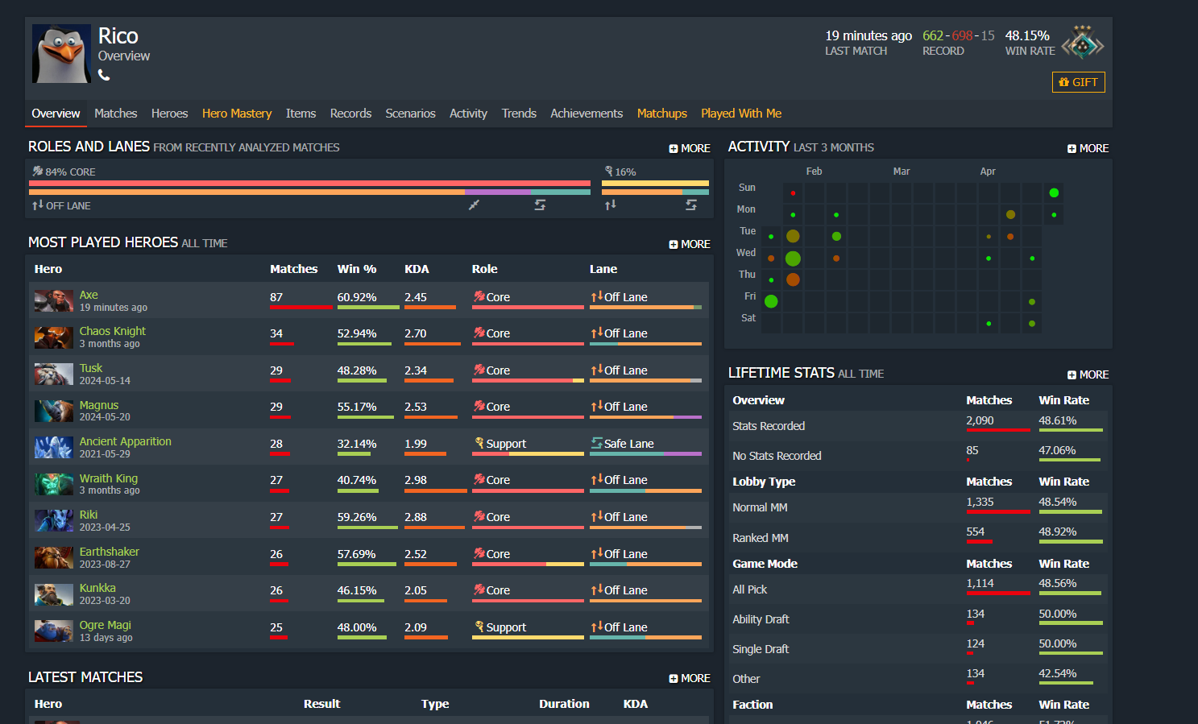This screenshot has height=724, width=1198.
Task: Open the Earthshaker hero link
Action: point(110,552)
